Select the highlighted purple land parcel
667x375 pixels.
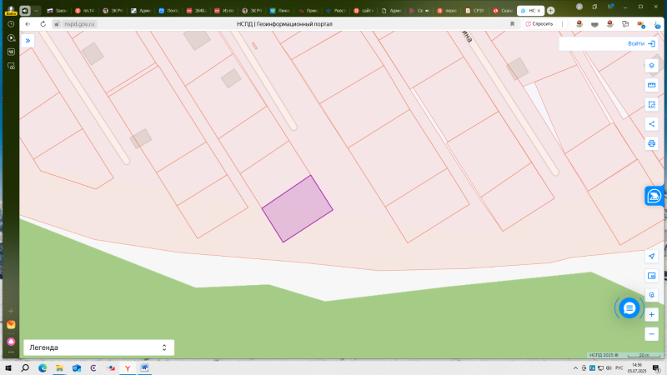(x=297, y=209)
